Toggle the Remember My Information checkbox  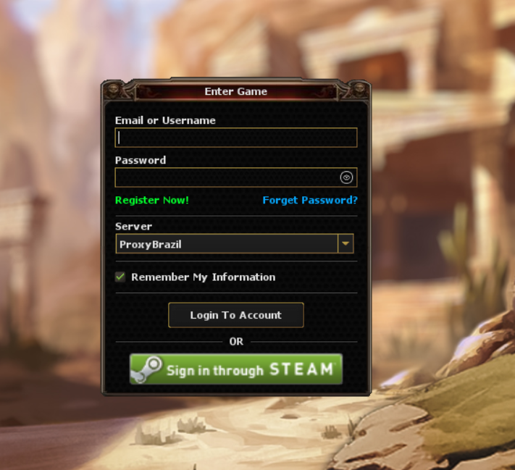pos(120,277)
